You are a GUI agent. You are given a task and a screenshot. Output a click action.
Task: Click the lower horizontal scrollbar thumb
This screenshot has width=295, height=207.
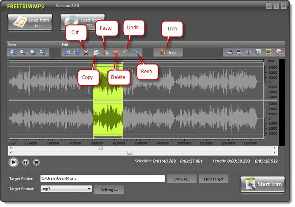click(130, 153)
